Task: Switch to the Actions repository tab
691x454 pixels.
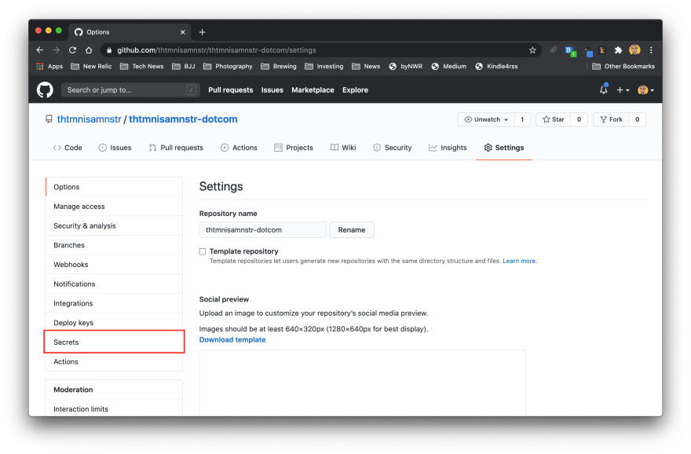Action: tap(239, 148)
